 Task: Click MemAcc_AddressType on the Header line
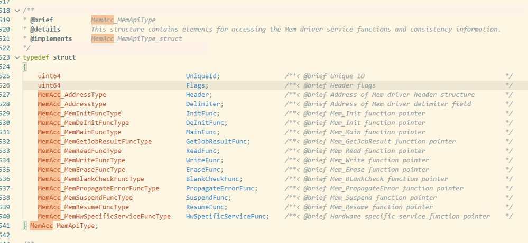coord(72,95)
